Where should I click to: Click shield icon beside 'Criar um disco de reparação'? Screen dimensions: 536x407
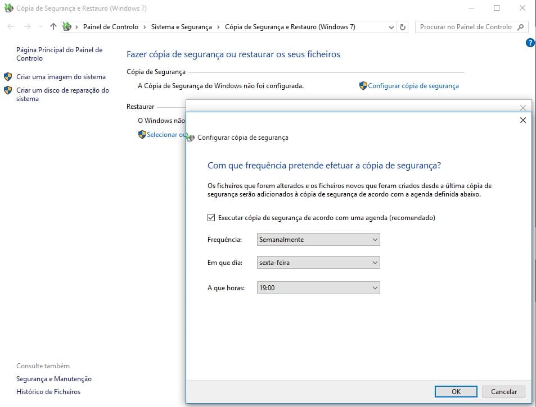pos(8,90)
